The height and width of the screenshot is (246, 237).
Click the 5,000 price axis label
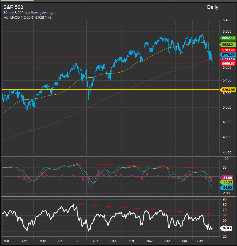(x=227, y=108)
